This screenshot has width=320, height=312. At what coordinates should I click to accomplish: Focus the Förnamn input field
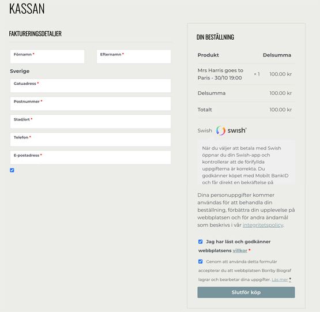tap(47, 57)
